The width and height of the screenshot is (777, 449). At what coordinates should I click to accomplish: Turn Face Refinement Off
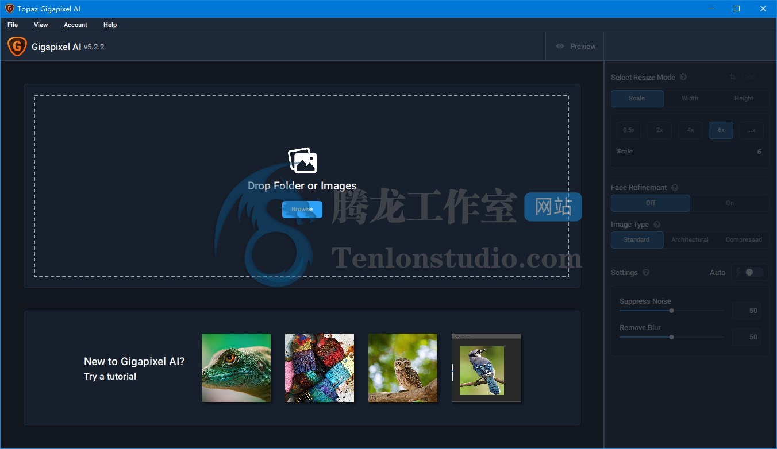coord(651,203)
